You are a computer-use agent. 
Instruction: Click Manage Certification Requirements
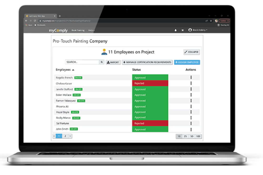pyautogui.click(x=147, y=62)
